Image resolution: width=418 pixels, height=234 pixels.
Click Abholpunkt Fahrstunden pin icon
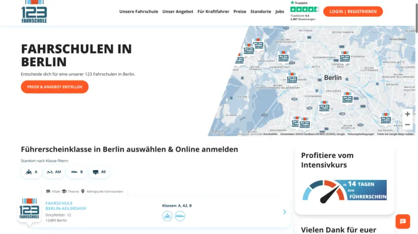tap(83, 191)
